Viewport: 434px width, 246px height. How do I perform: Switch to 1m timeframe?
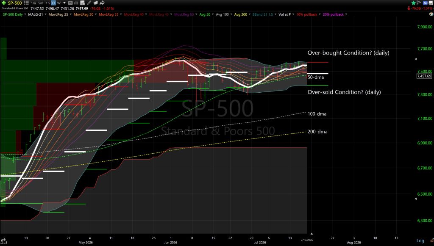33,3
